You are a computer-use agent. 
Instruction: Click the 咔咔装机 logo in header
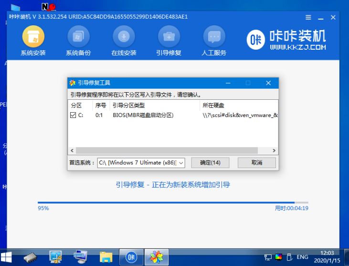pyautogui.click(x=286, y=41)
